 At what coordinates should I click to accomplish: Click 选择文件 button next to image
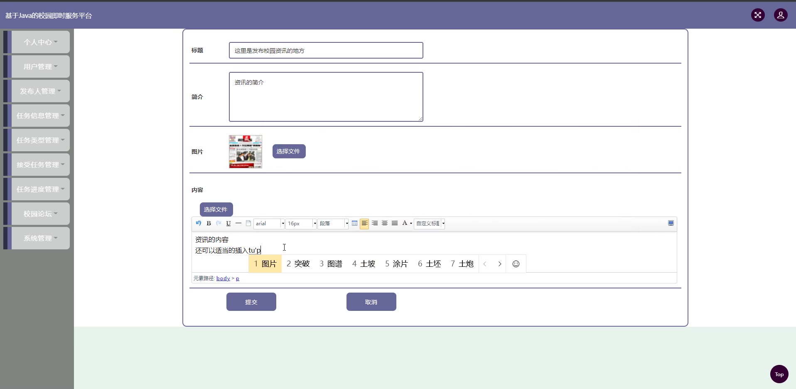click(289, 151)
